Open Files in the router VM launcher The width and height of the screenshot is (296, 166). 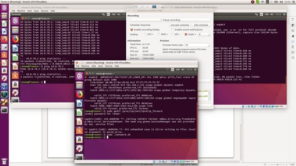pos(79,85)
